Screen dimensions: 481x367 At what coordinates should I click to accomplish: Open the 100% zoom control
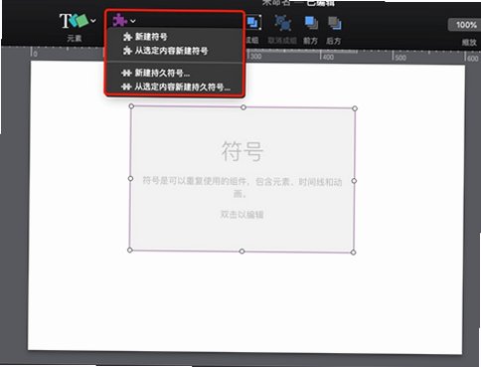coord(466,25)
